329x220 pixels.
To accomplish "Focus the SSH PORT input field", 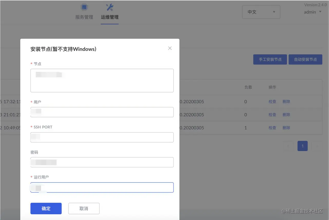I will [x=102, y=137].
